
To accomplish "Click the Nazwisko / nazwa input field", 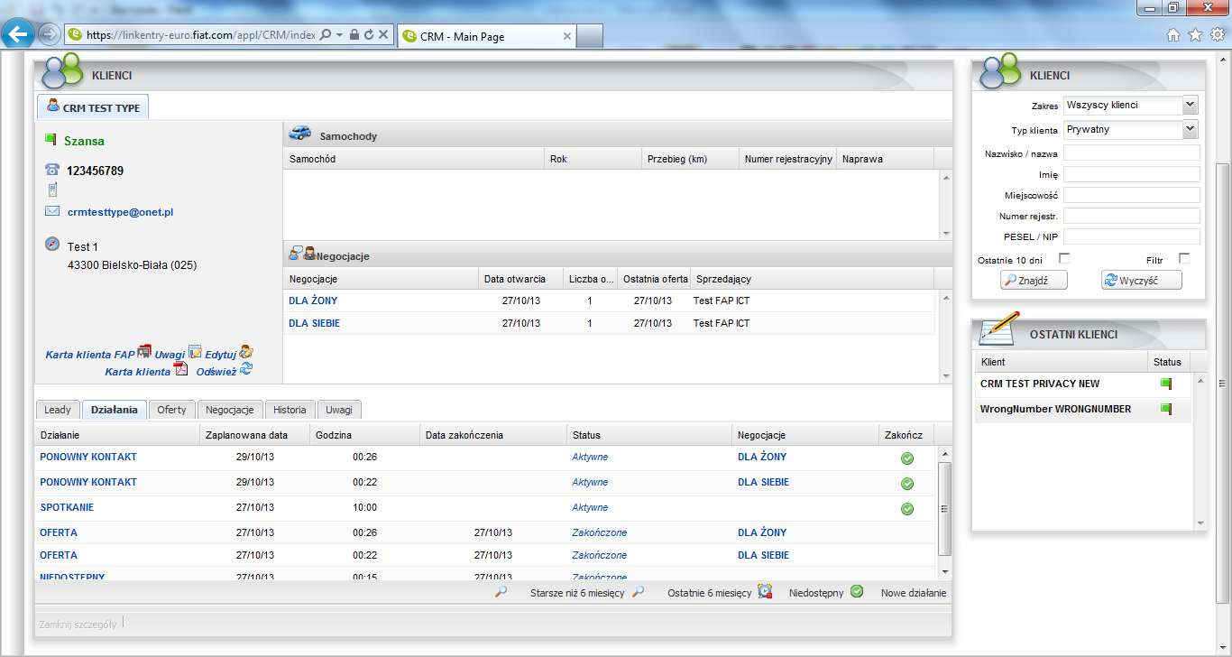I will tap(1132, 153).
